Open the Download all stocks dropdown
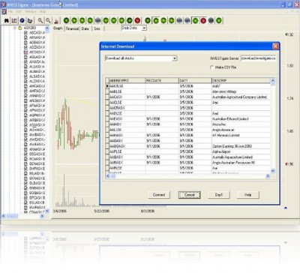300x273 pixels. 141,58
